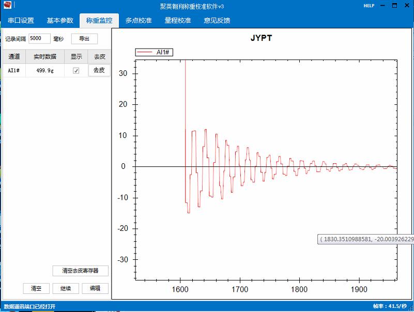Click the 清空 clear button
Image resolution: width=414 pixels, height=312 pixels.
click(36, 288)
